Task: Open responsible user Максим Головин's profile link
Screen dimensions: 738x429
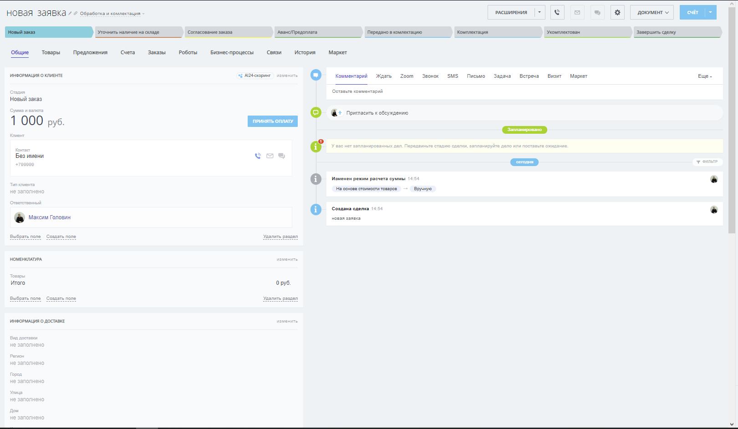Action: tap(50, 217)
